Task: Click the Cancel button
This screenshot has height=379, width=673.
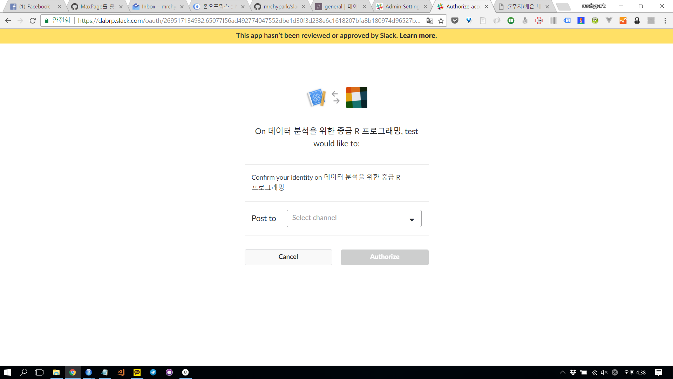Action: (288, 257)
